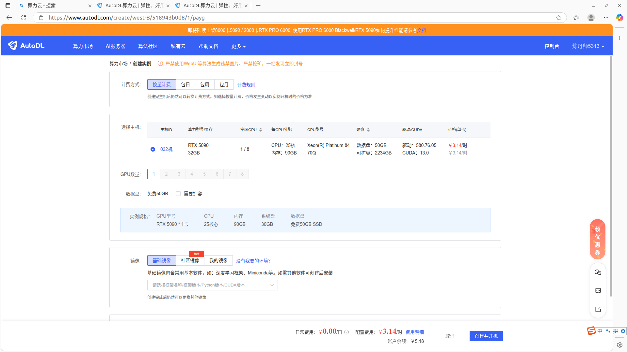Open the feedback chat bubble icon
The height and width of the screenshot is (352, 627).
click(598, 291)
